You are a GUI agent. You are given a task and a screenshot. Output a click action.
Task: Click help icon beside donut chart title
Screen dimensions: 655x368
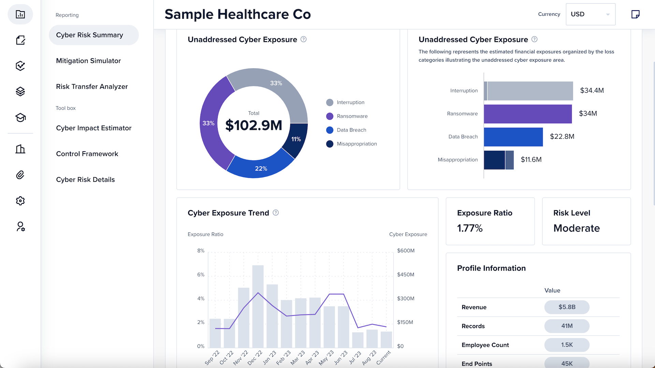pyautogui.click(x=303, y=39)
